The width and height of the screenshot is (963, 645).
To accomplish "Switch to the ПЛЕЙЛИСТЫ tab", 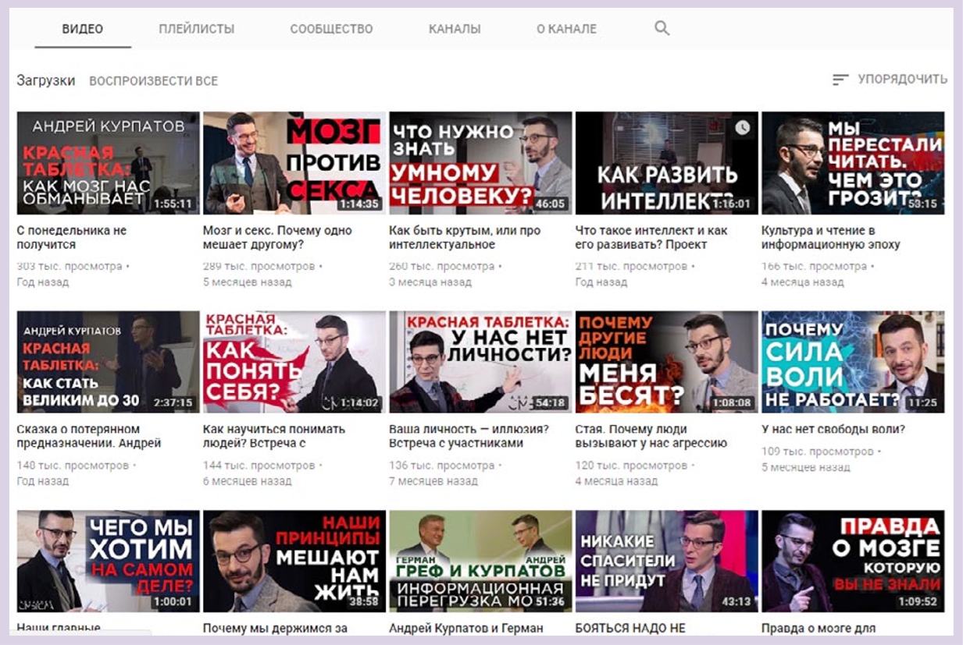I will click(x=196, y=29).
